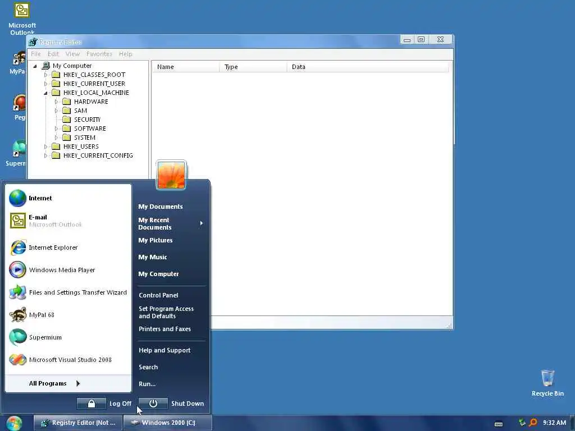Launch Microsoft Visual Studio 2008 icon
575x431 pixels.
tap(17, 360)
